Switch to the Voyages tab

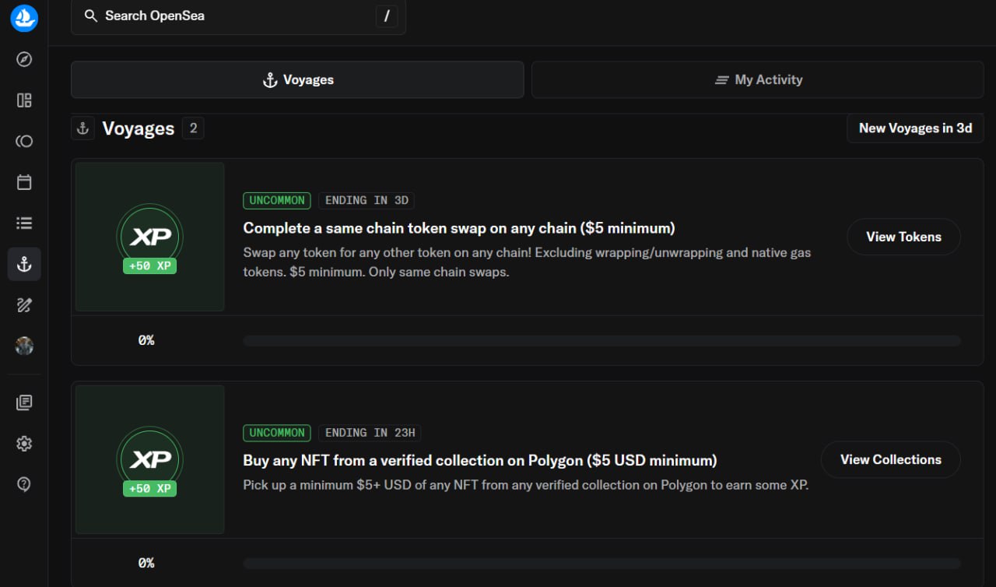297,79
